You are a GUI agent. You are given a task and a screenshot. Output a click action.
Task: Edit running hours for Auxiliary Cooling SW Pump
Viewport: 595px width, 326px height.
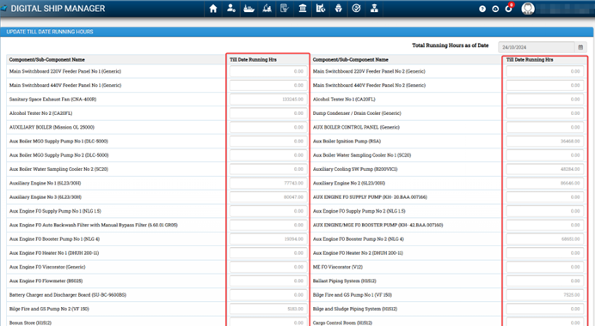545,169
